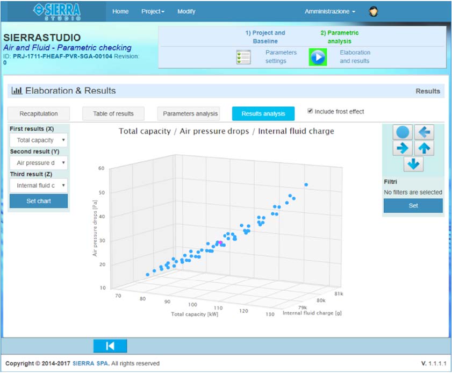
Task: Click the chart title Total capacity / Air pressure drops
Action: (x=227, y=131)
